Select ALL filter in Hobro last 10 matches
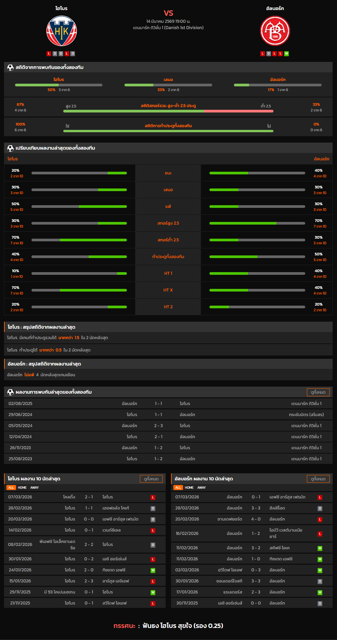The image size is (337, 640). [11, 488]
